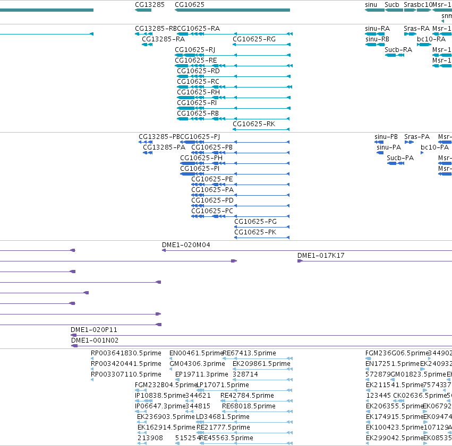This screenshot has width=452, height=446.
Task: Select the Sras-RA transcript
Action: 416,29
